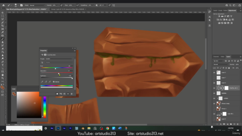The width and height of the screenshot is (242, 136).
Task: Hide Layer 6 visibility eye
Action: 214,83
